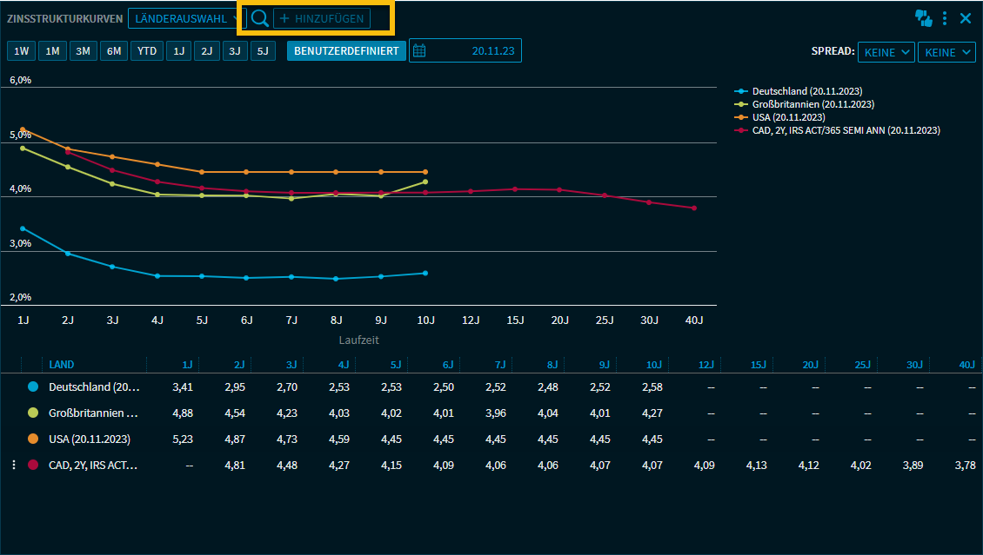This screenshot has width=983, height=555.
Task: Close the Zinsstrukturkurven panel
Action: pos(966,18)
